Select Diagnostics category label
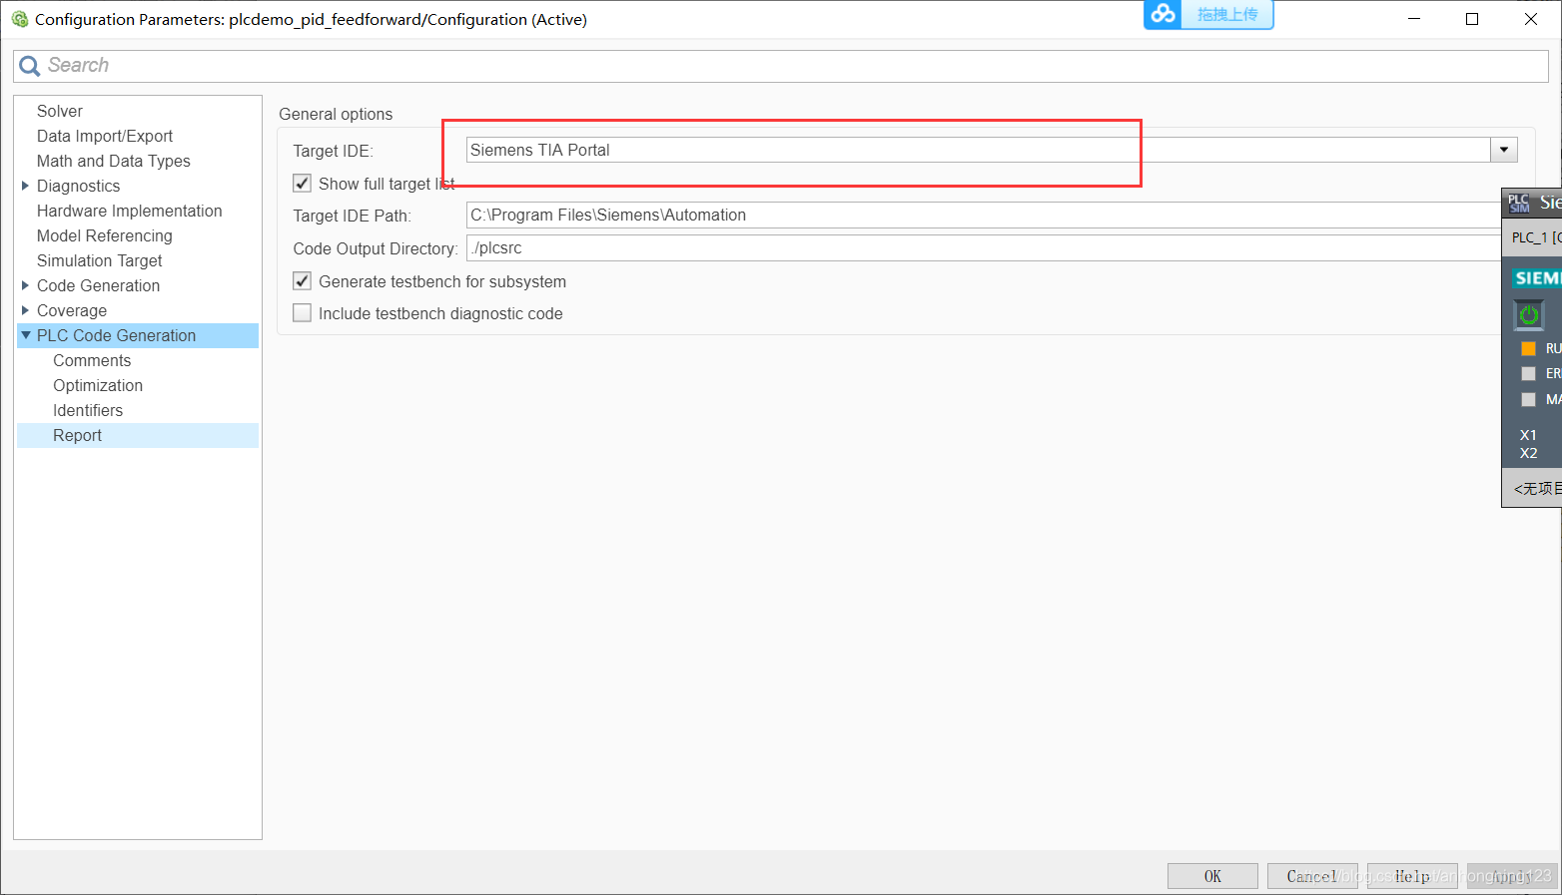 coord(79,186)
